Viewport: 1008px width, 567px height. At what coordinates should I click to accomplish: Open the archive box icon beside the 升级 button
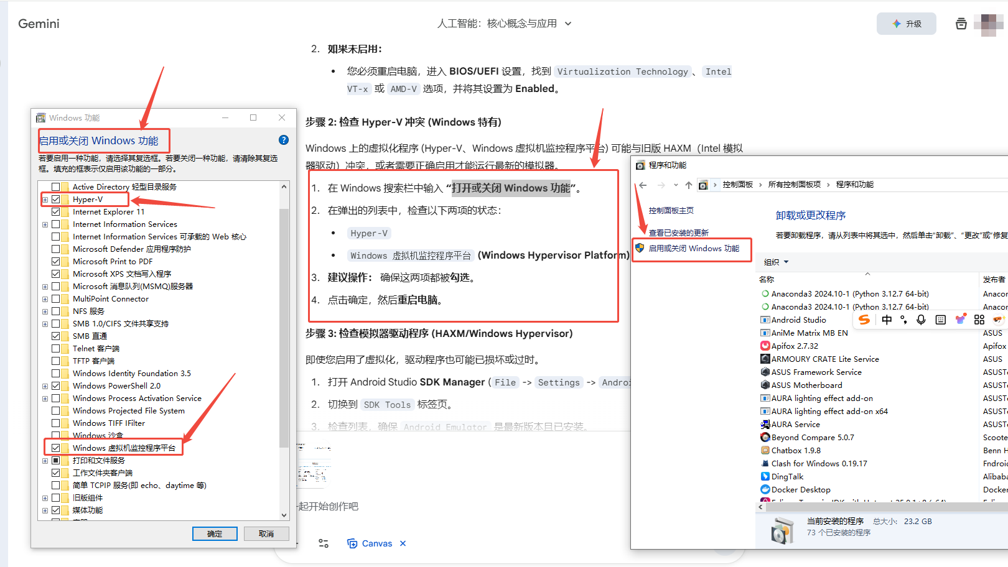[961, 24]
